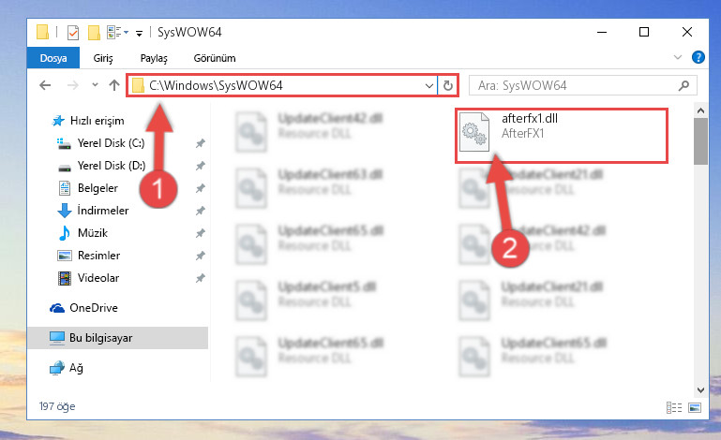Image resolution: width=721 pixels, height=440 pixels.
Task: Switch to the Görünüm tab
Action: pos(215,58)
